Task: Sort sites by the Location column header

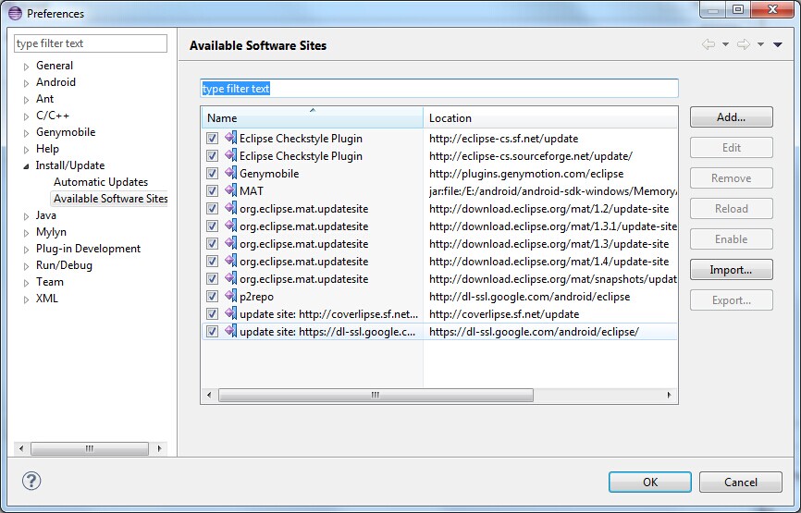Action: click(x=549, y=118)
